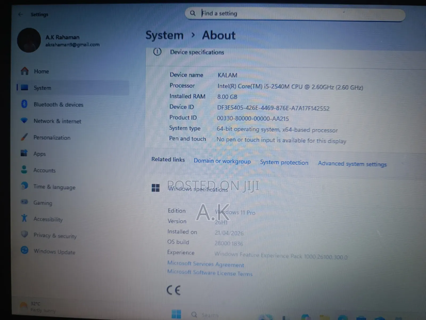426x320 pixels.
Task: Focus the Find a setting search box
Action: coord(295,14)
